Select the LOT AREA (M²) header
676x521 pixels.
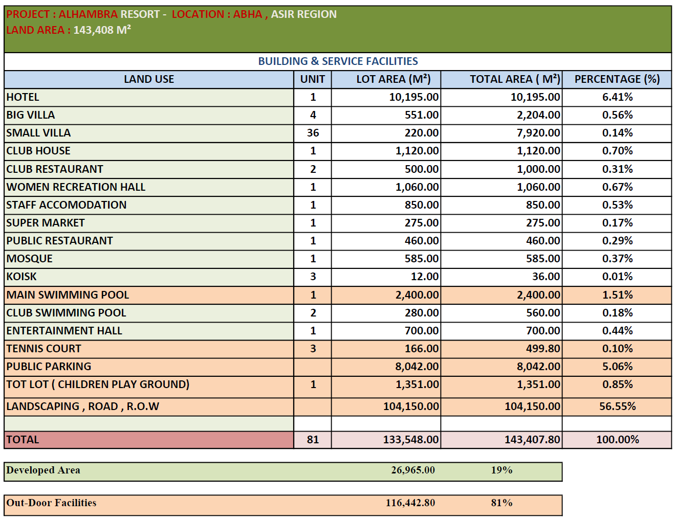pyautogui.click(x=386, y=79)
